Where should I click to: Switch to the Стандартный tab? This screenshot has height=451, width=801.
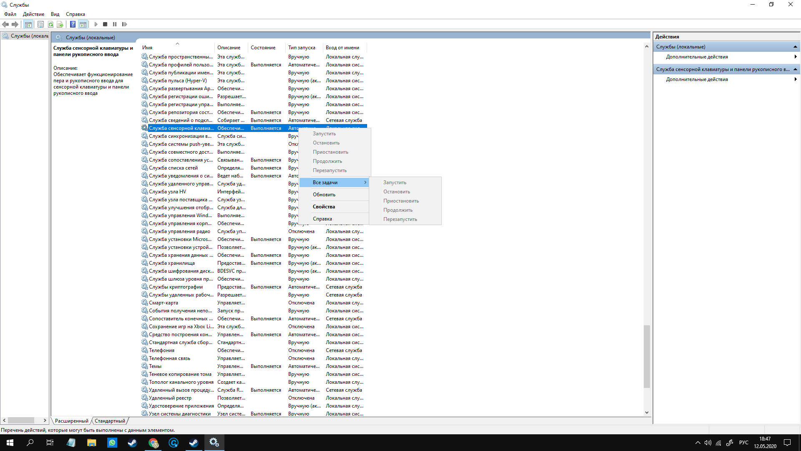(x=110, y=421)
